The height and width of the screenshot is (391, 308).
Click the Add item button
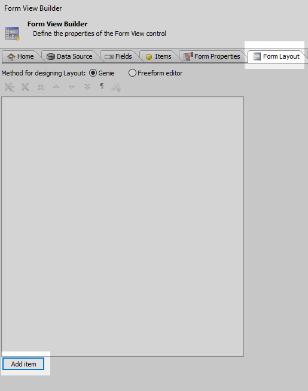pyautogui.click(x=23, y=364)
